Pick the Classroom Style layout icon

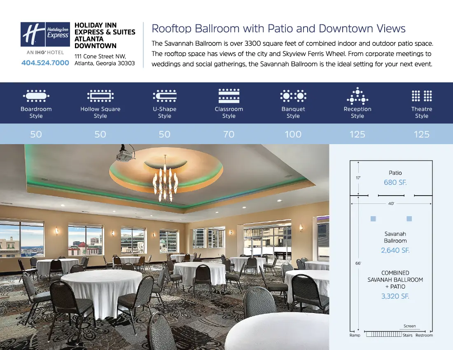[x=229, y=96]
